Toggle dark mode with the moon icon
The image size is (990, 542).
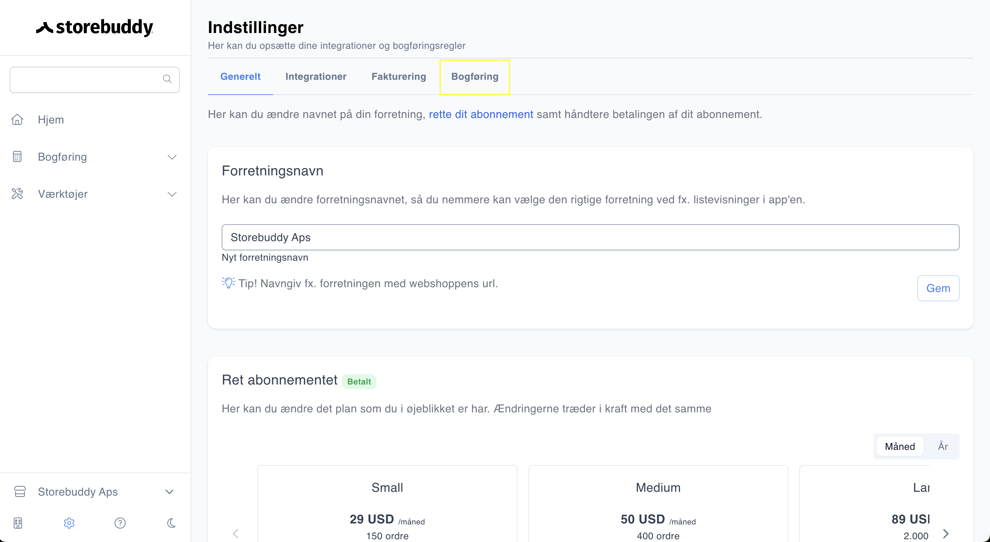[x=171, y=523]
